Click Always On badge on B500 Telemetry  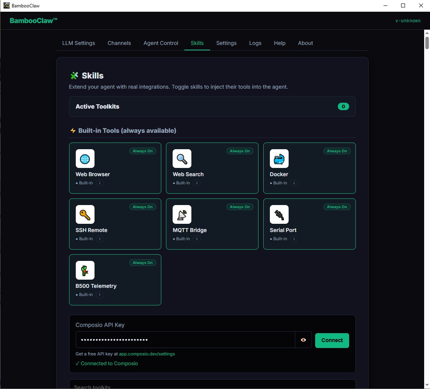pos(143,262)
